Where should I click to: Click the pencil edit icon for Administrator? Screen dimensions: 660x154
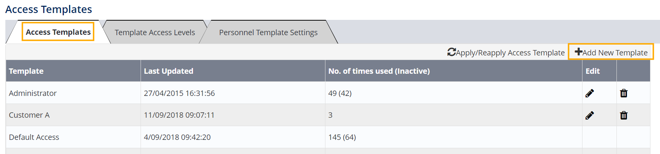(x=589, y=93)
